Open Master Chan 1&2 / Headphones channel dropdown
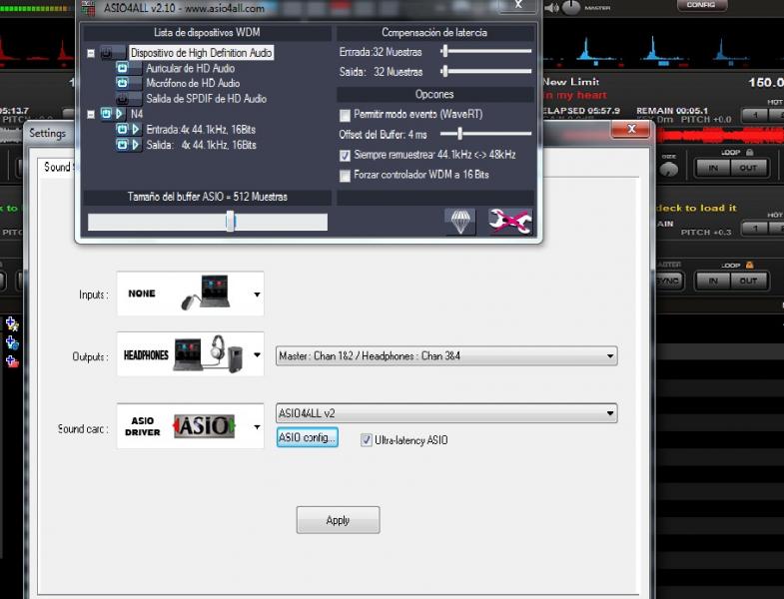 pos(446,356)
